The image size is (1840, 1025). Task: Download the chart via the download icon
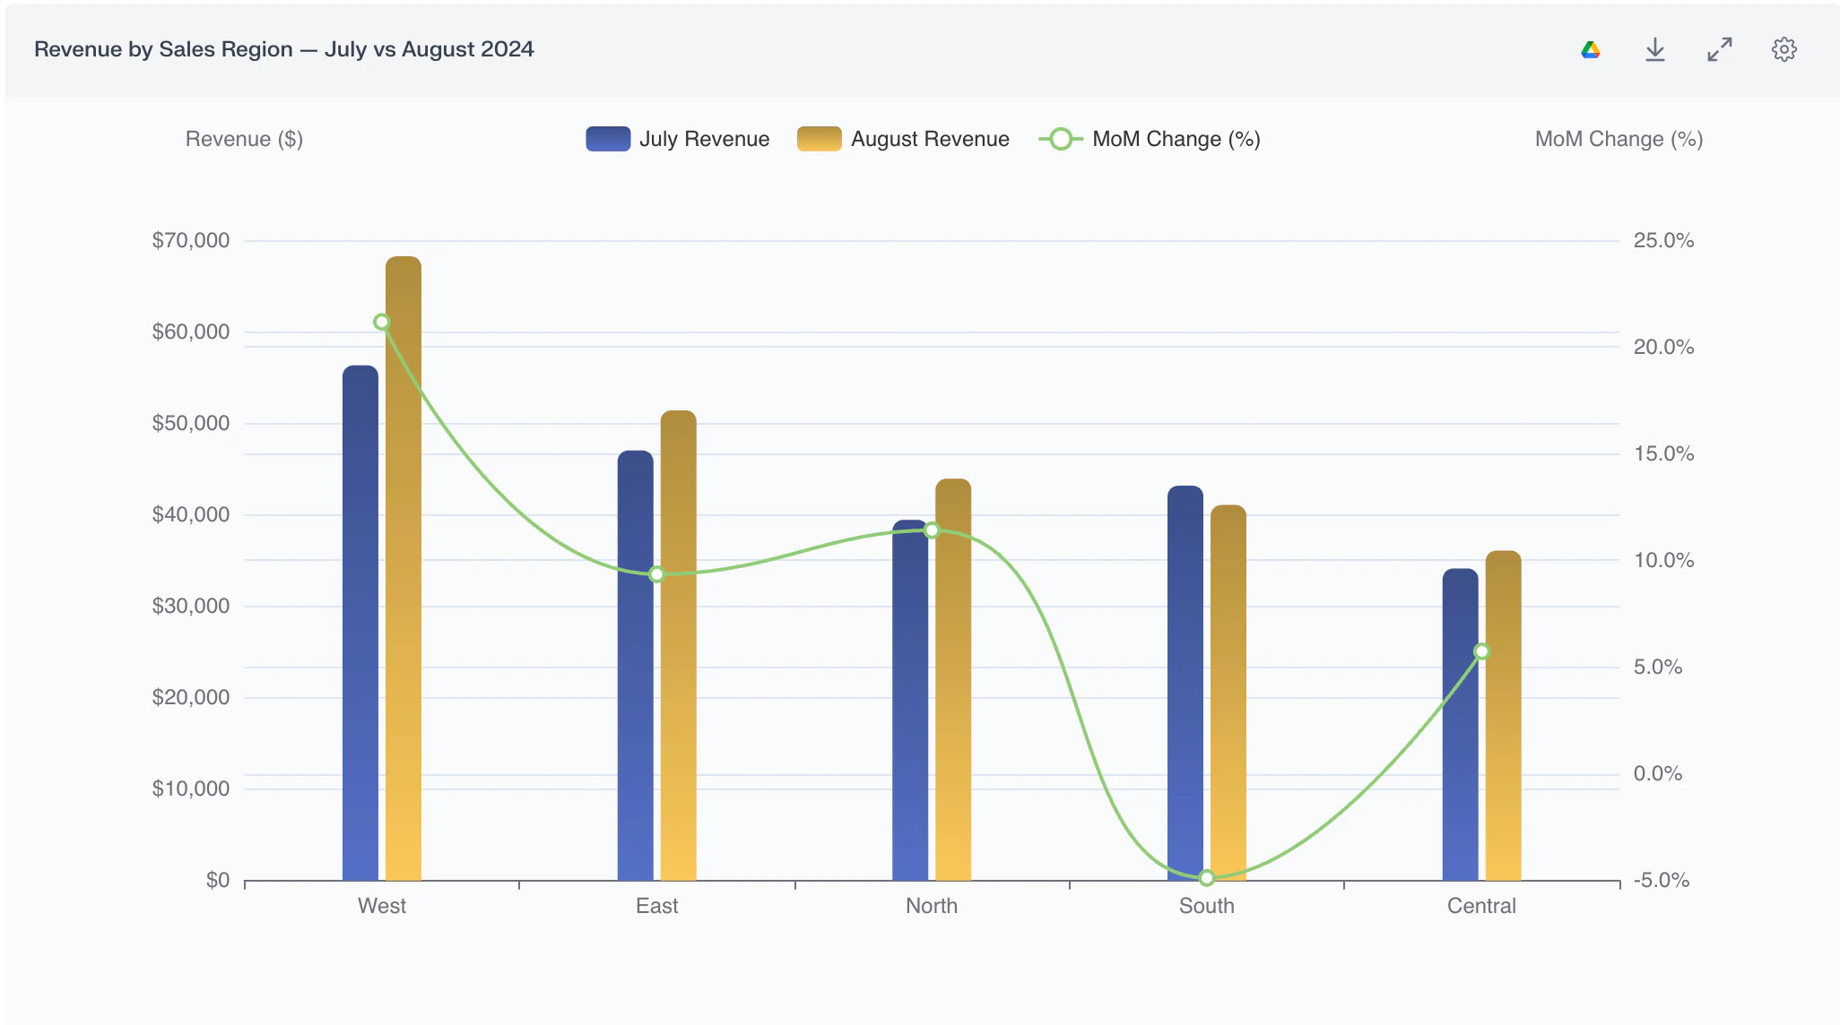[x=1655, y=49]
